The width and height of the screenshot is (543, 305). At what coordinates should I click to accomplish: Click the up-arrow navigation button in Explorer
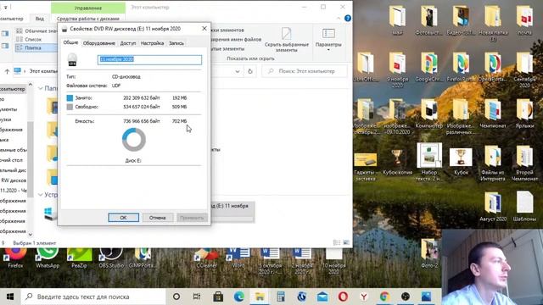tap(7, 71)
